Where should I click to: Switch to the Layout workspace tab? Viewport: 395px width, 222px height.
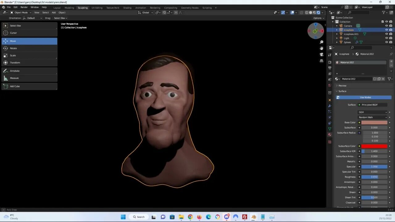57,8
